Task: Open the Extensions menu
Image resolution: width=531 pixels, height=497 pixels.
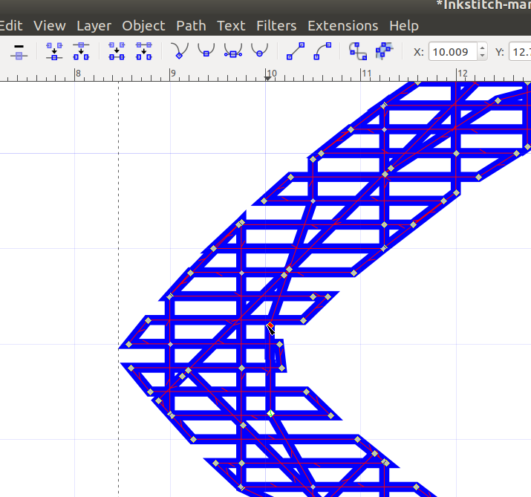Action: point(342,25)
